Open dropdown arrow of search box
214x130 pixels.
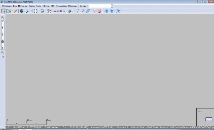112,6
